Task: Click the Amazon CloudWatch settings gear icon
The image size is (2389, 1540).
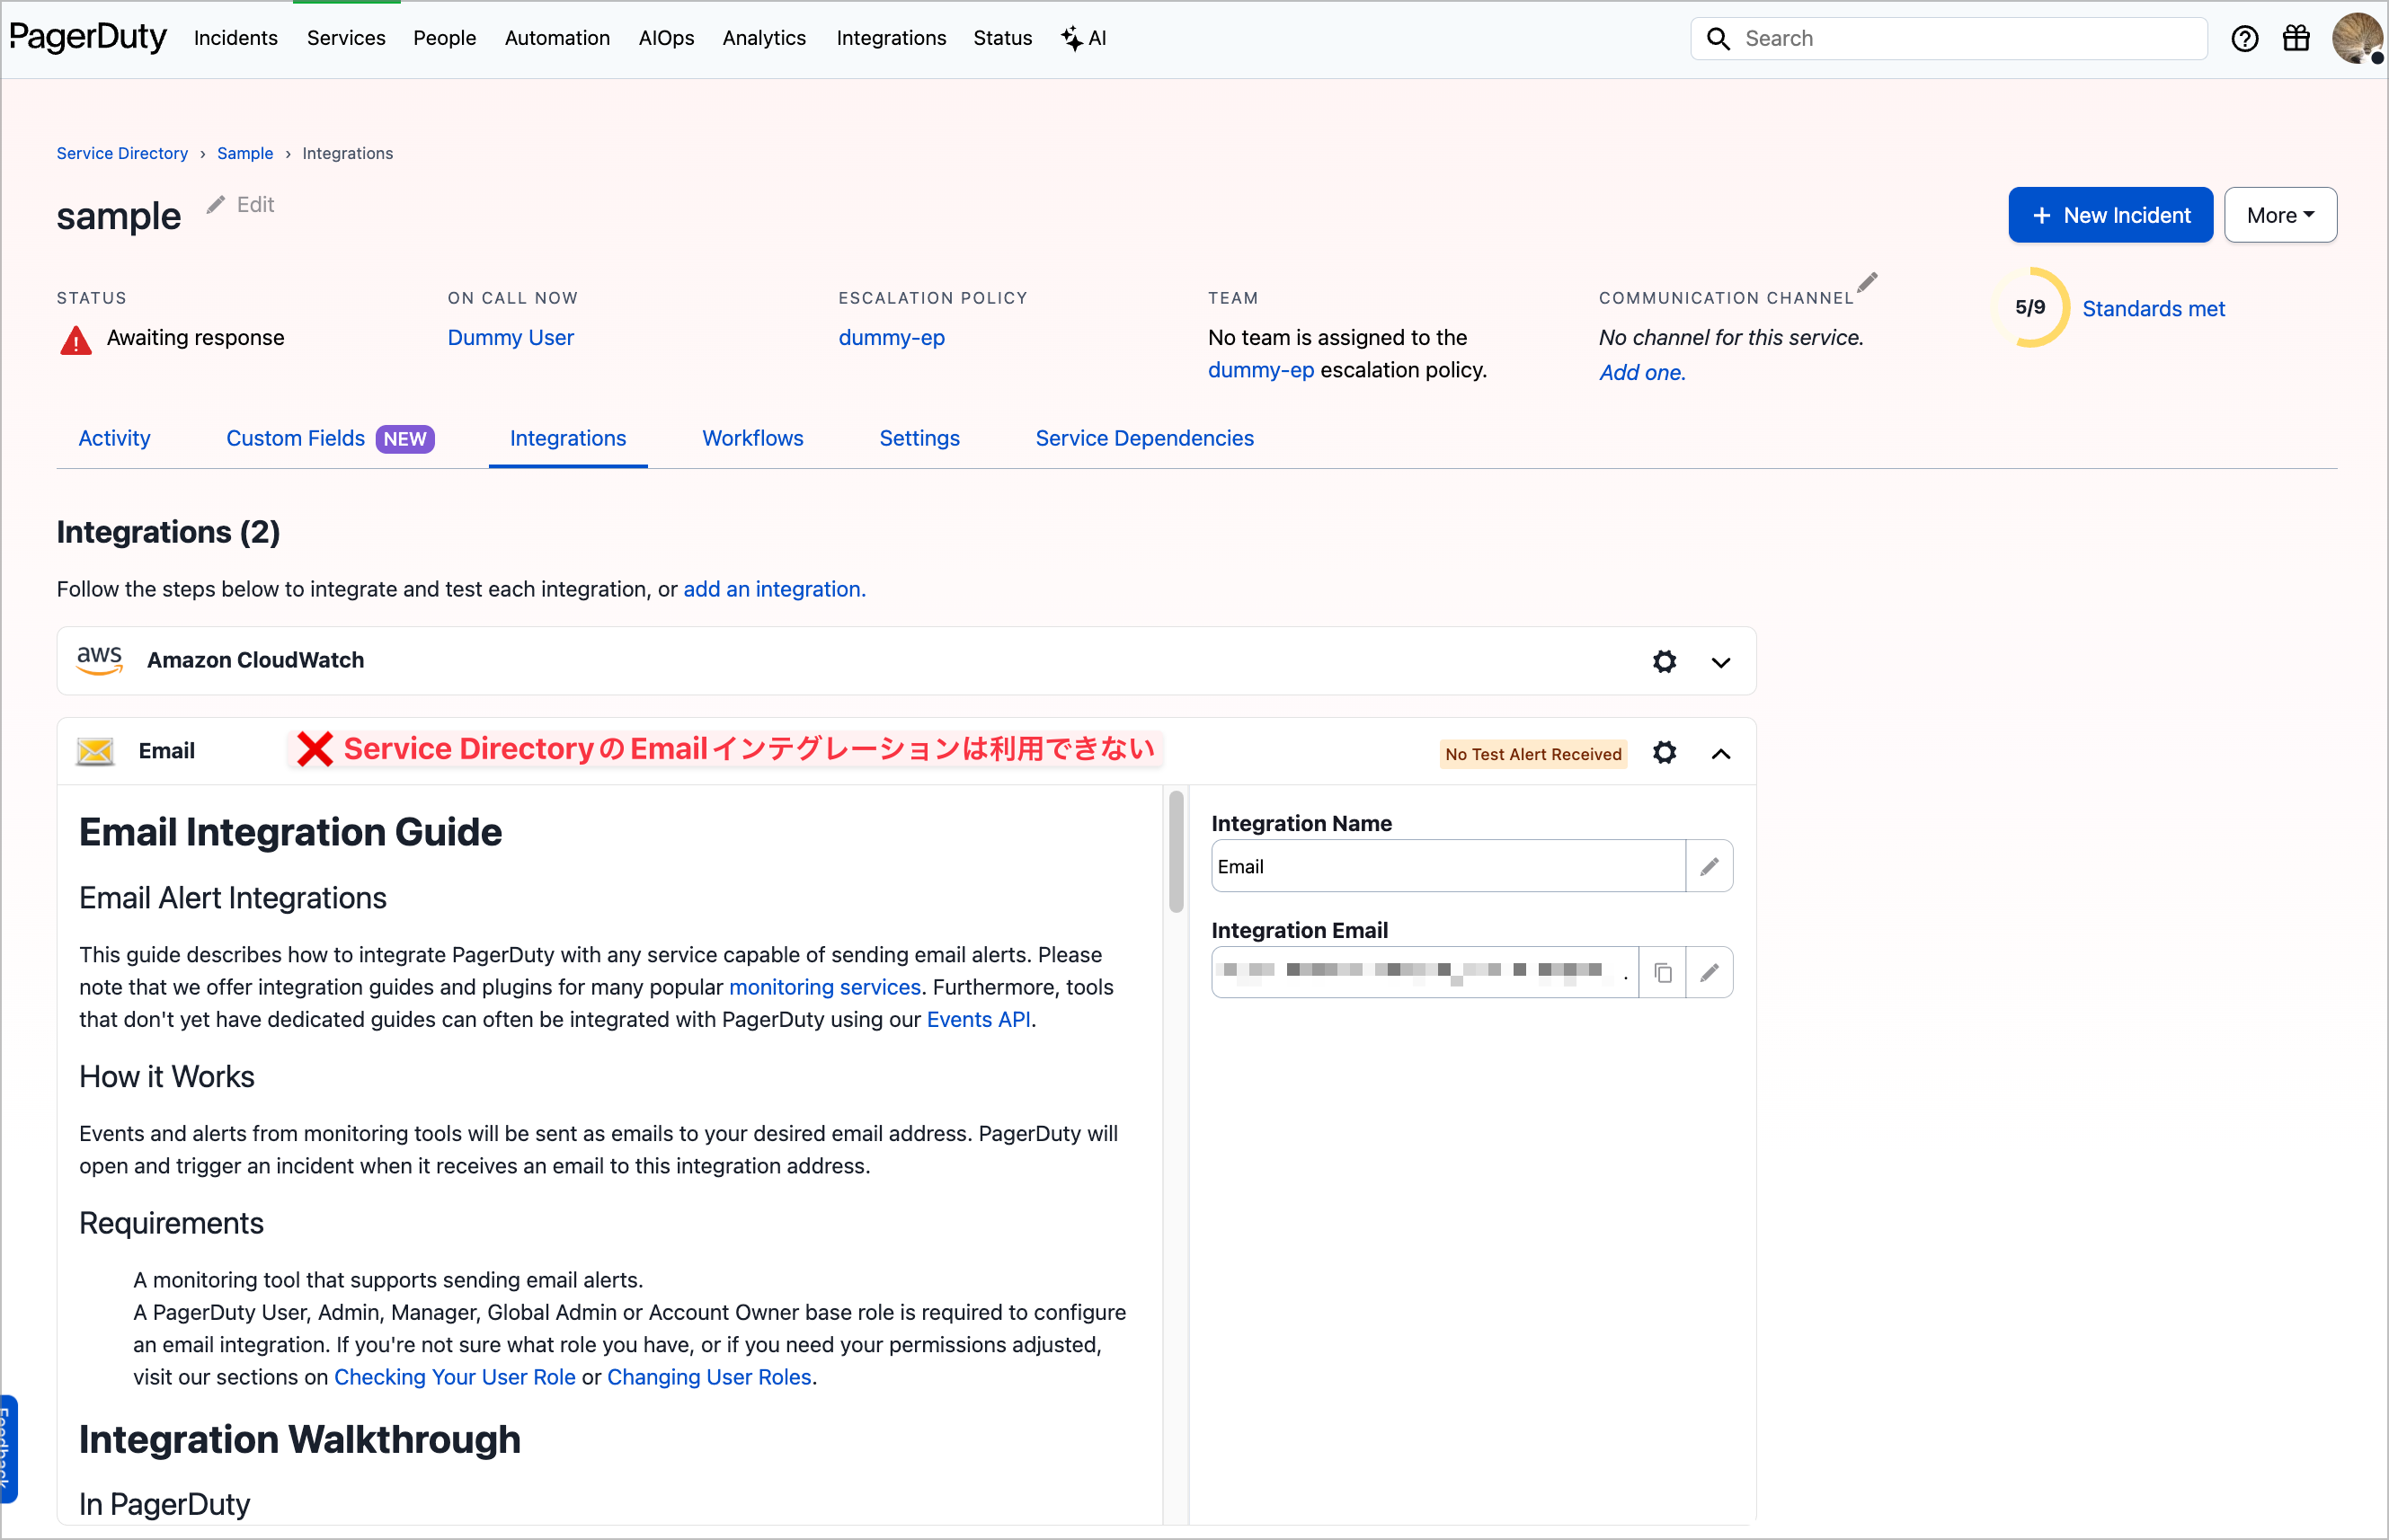Action: coord(1664,661)
